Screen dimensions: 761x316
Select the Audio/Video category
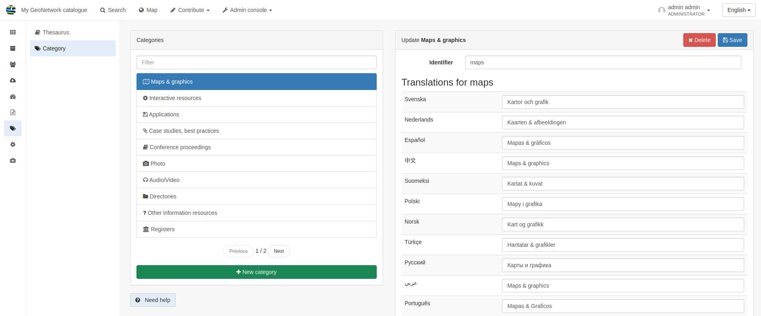[x=257, y=180]
